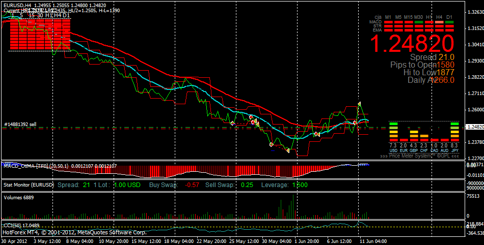The image size is (484, 245).
Task: Click the CCI(50) 17.0489 label
Action: (x=21, y=225)
